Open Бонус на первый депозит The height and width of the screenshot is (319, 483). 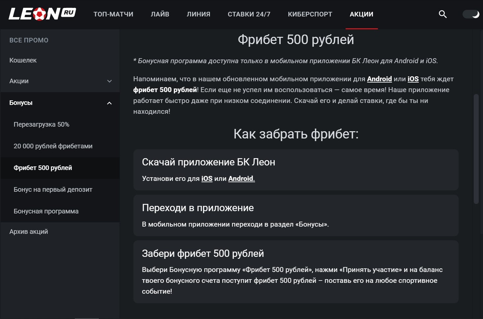click(53, 189)
